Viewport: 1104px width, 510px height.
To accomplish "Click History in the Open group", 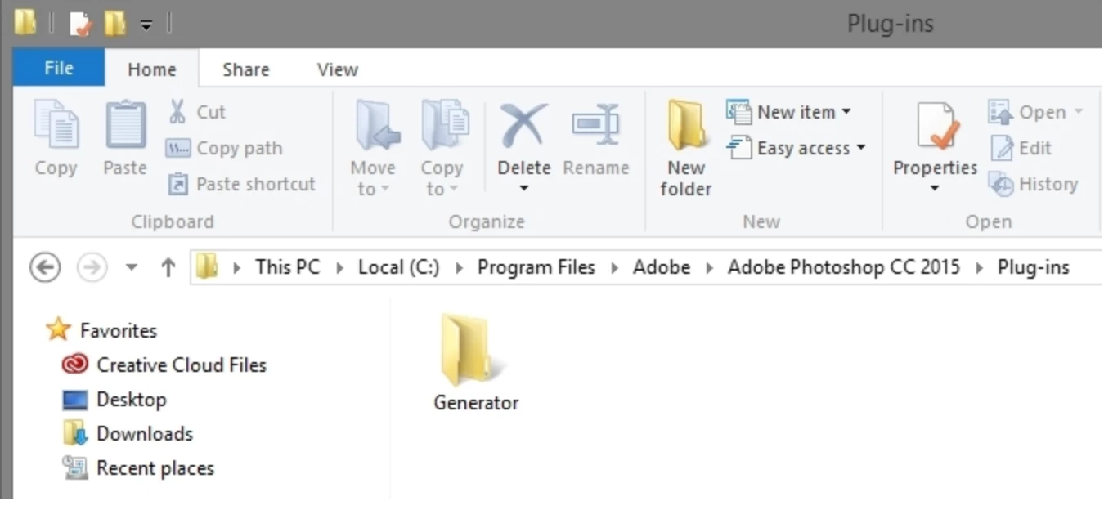I will (x=1034, y=185).
